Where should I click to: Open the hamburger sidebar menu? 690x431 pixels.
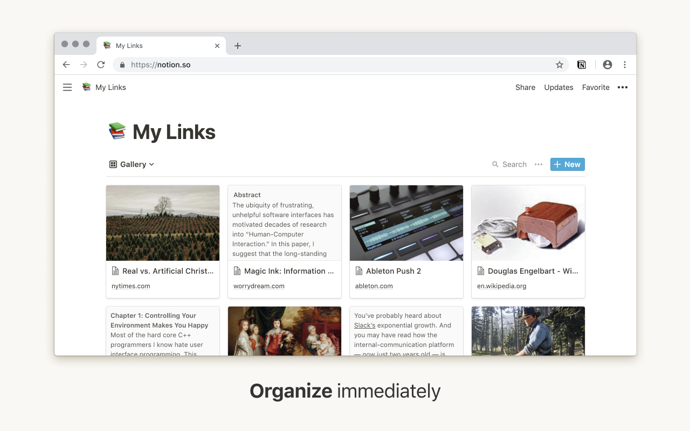tap(67, 87)
